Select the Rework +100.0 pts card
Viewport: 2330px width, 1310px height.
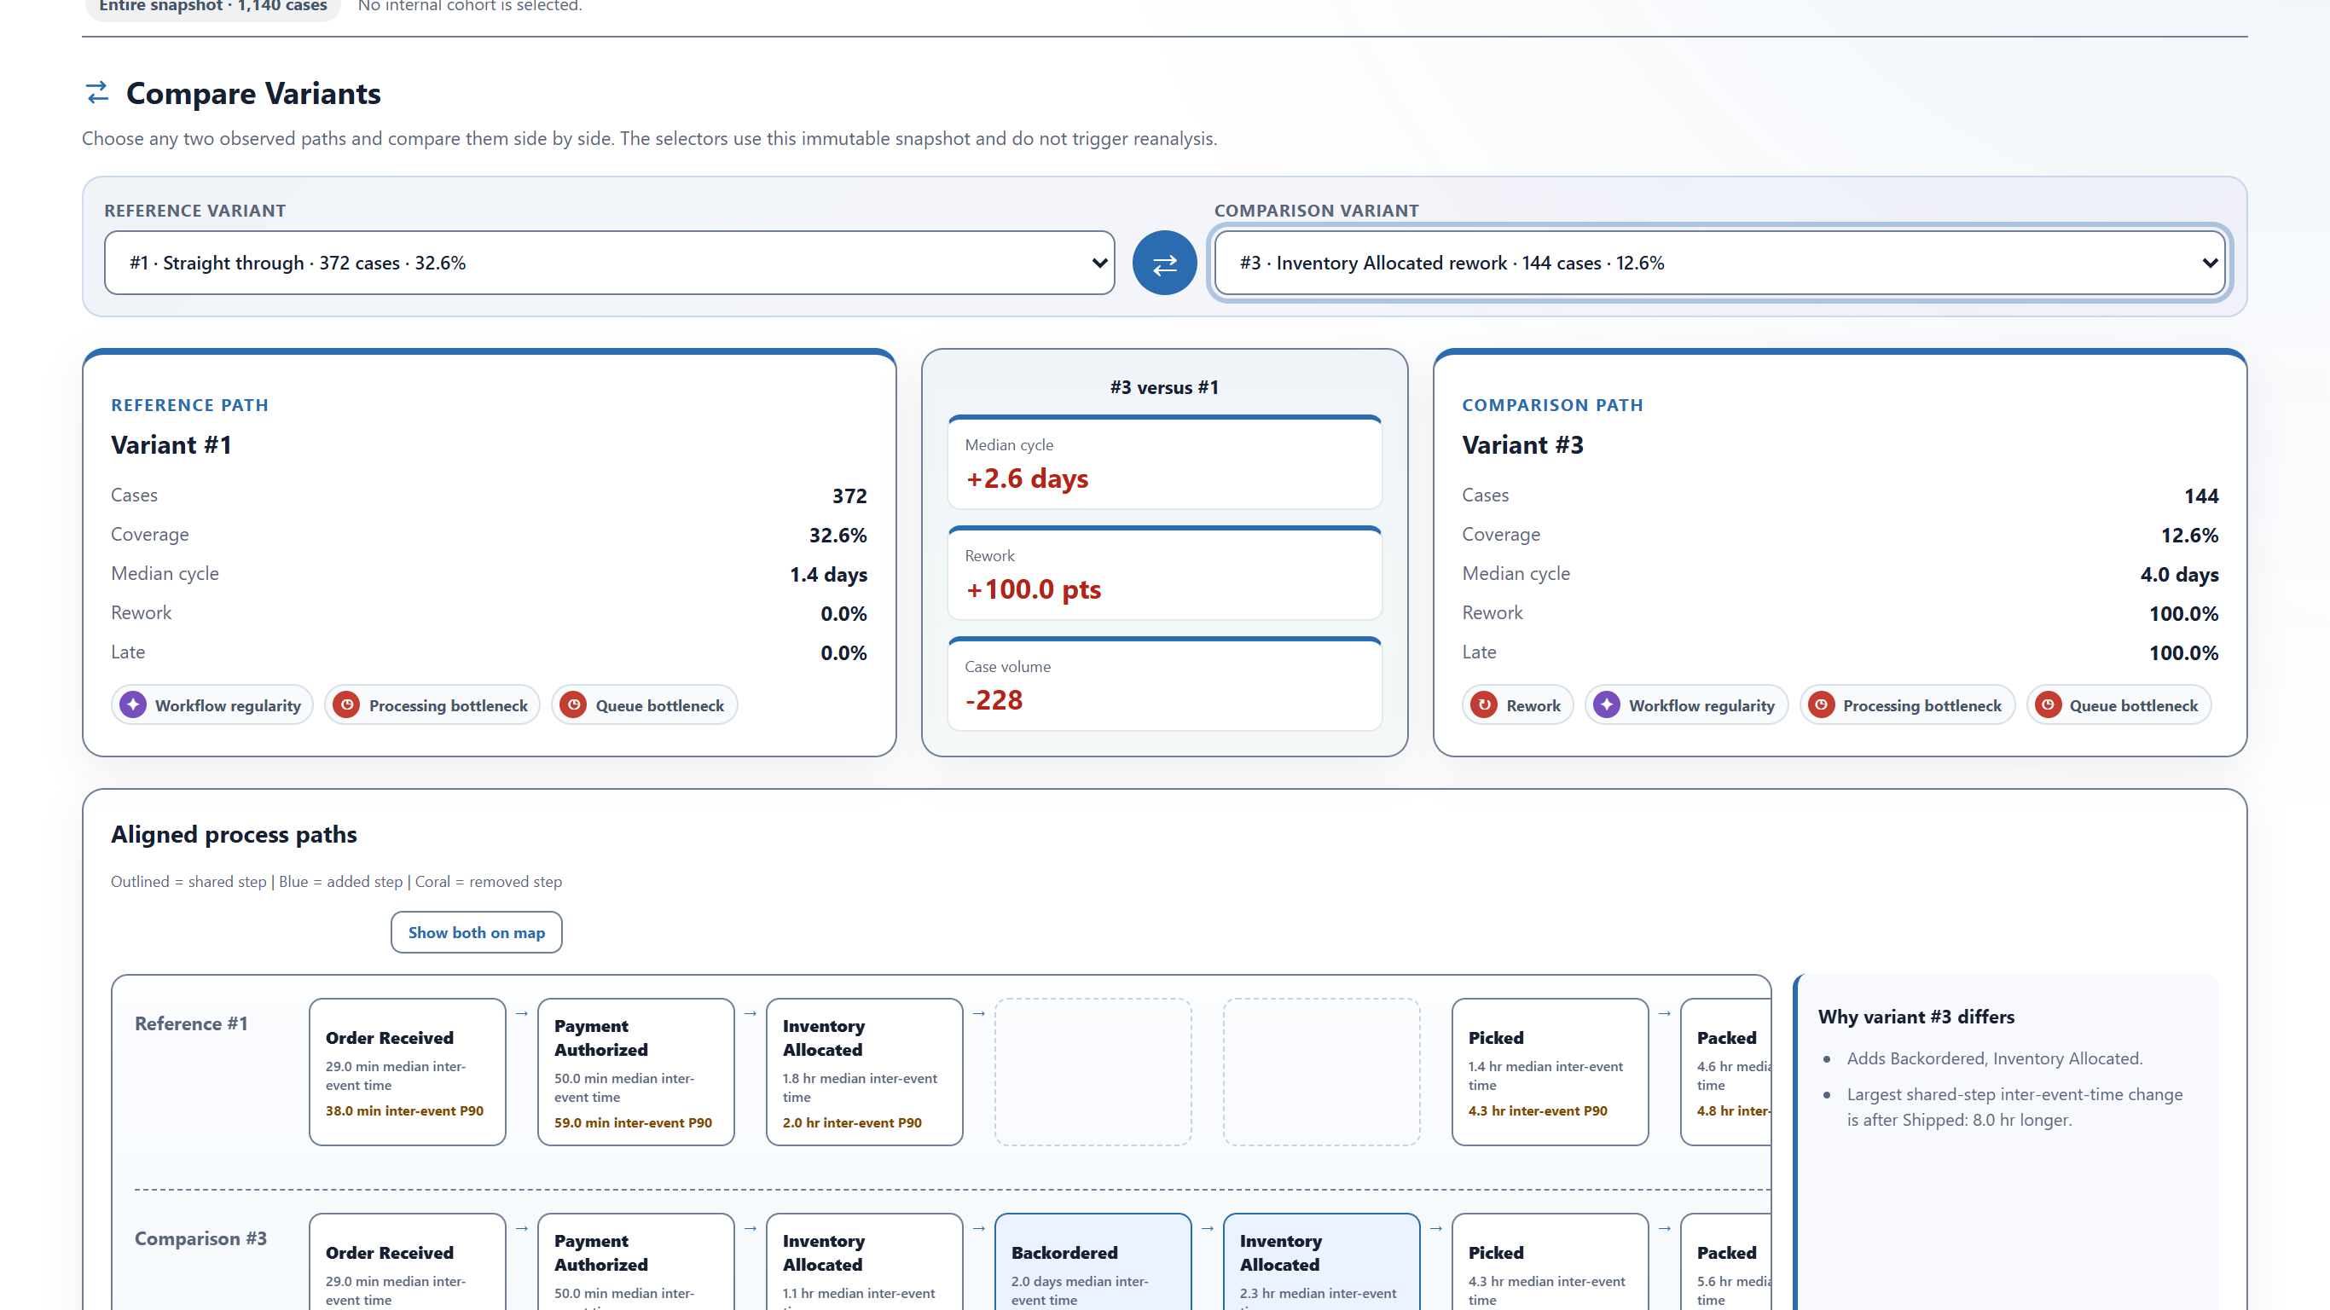pyautogui.click(x=1164, y=574)
